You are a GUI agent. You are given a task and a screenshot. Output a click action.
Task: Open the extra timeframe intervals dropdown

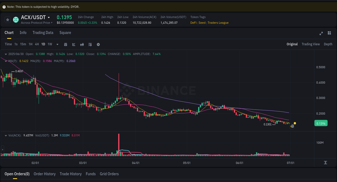[57, 44]
